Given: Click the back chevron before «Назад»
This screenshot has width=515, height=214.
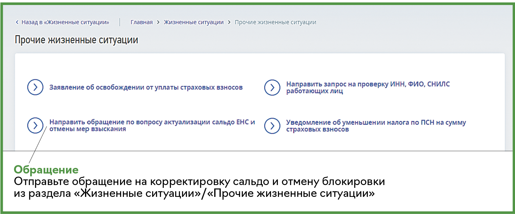Looking at the screenshot, I should pos(17,22).
